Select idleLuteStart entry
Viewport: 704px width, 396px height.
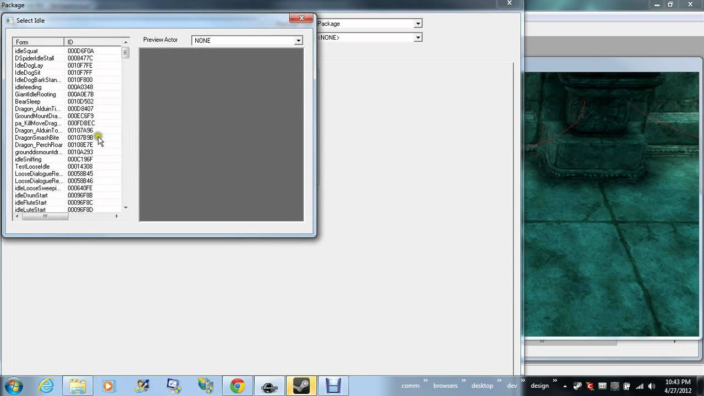[30, 210]
